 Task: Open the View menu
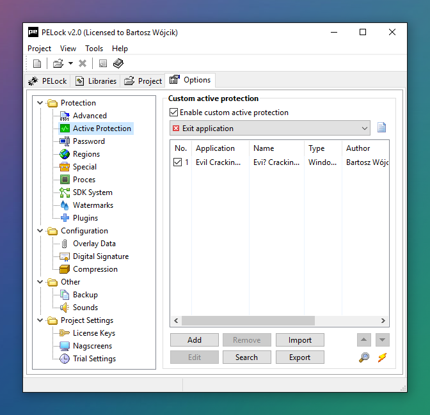coord(68,49)
